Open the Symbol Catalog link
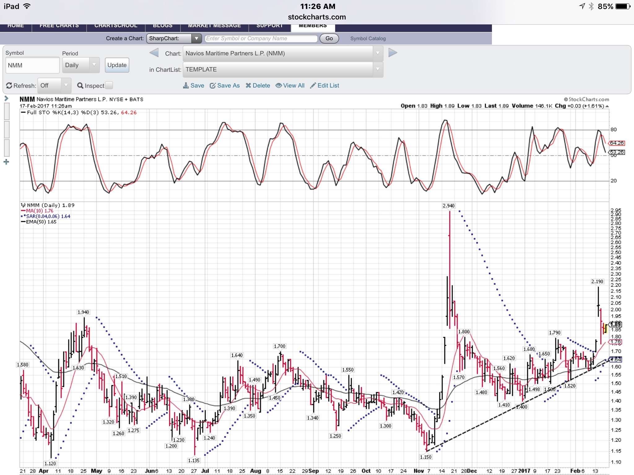The width and height of the screenshot is (634, 475). [368, 39]
